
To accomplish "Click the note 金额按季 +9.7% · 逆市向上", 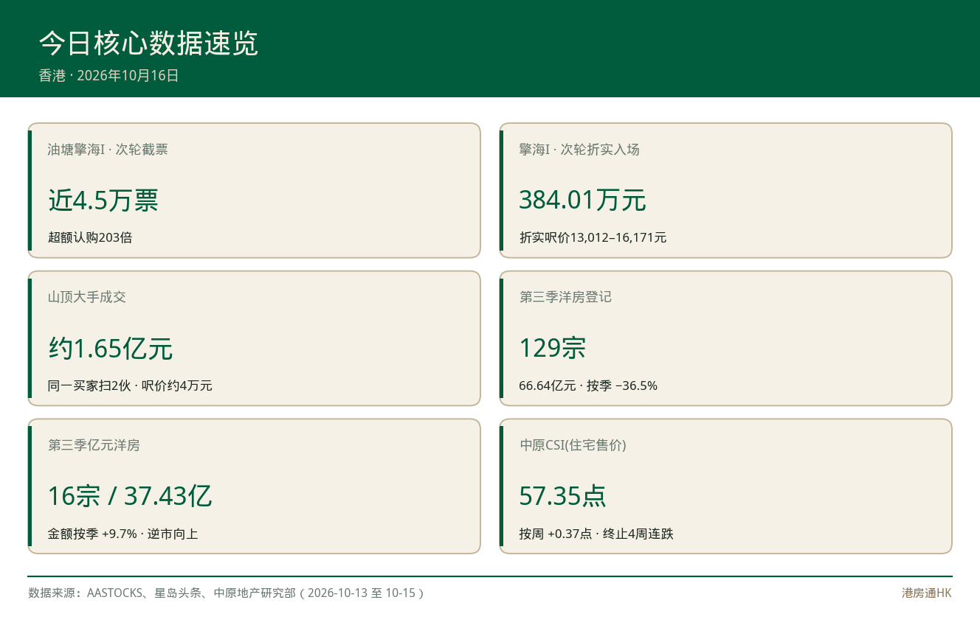I will [x=122, y=534].
